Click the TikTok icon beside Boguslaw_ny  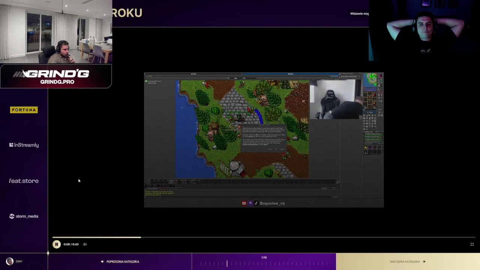(x=256, y=203)
